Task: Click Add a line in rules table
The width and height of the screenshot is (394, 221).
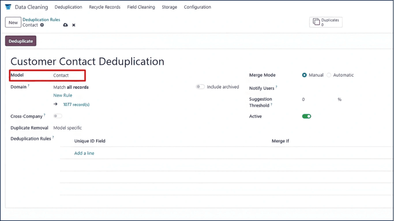Action: [x=84, y=153]
